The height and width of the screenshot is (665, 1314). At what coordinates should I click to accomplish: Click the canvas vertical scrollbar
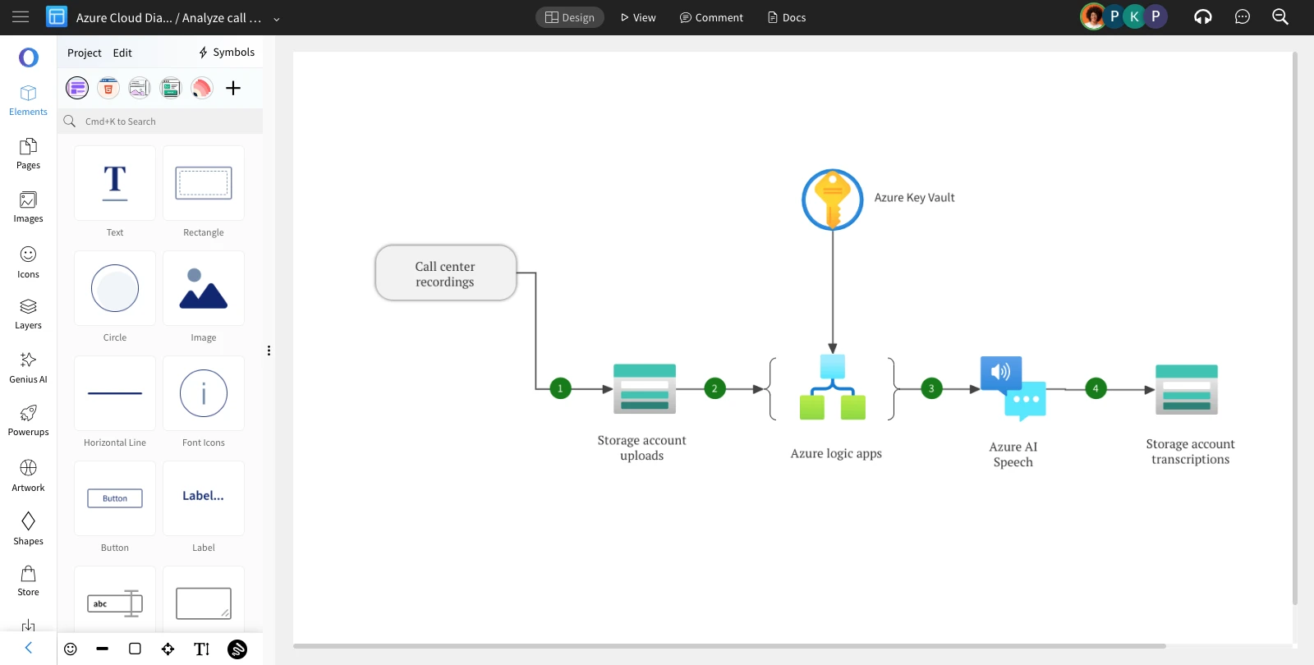(x=1295, y=328)
